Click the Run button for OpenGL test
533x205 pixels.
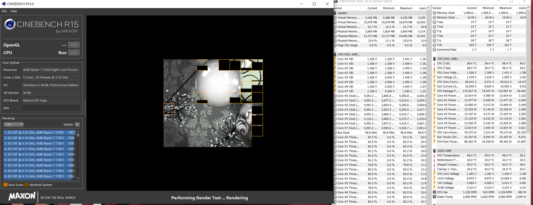click(x=74, y=45)
